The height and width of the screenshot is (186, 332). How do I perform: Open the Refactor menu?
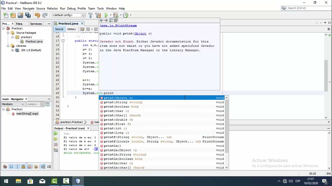[x=52, y=9]
